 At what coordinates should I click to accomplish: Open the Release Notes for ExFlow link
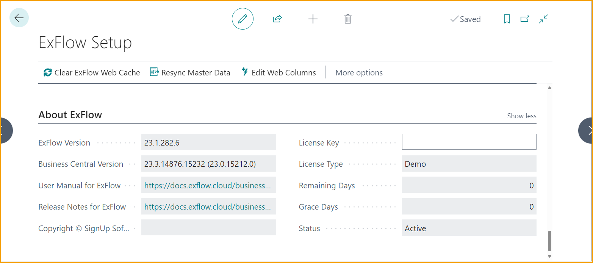pos(207,207)
